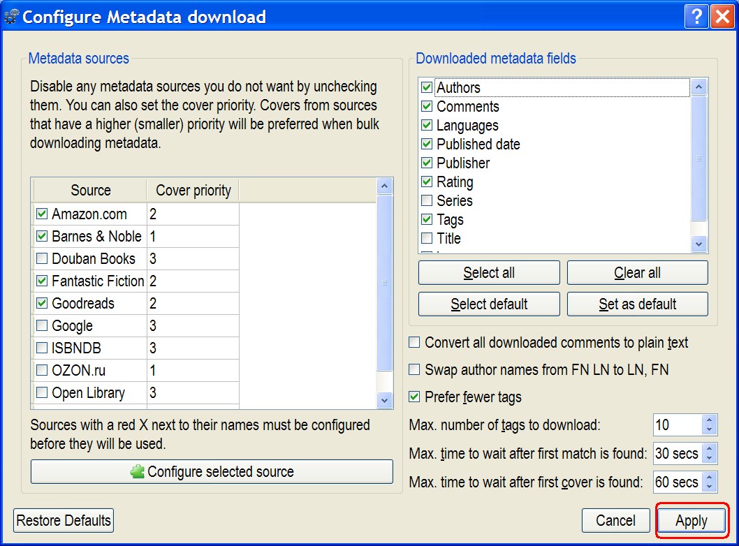
Task: Click the Clear all button
Action: 637,273
